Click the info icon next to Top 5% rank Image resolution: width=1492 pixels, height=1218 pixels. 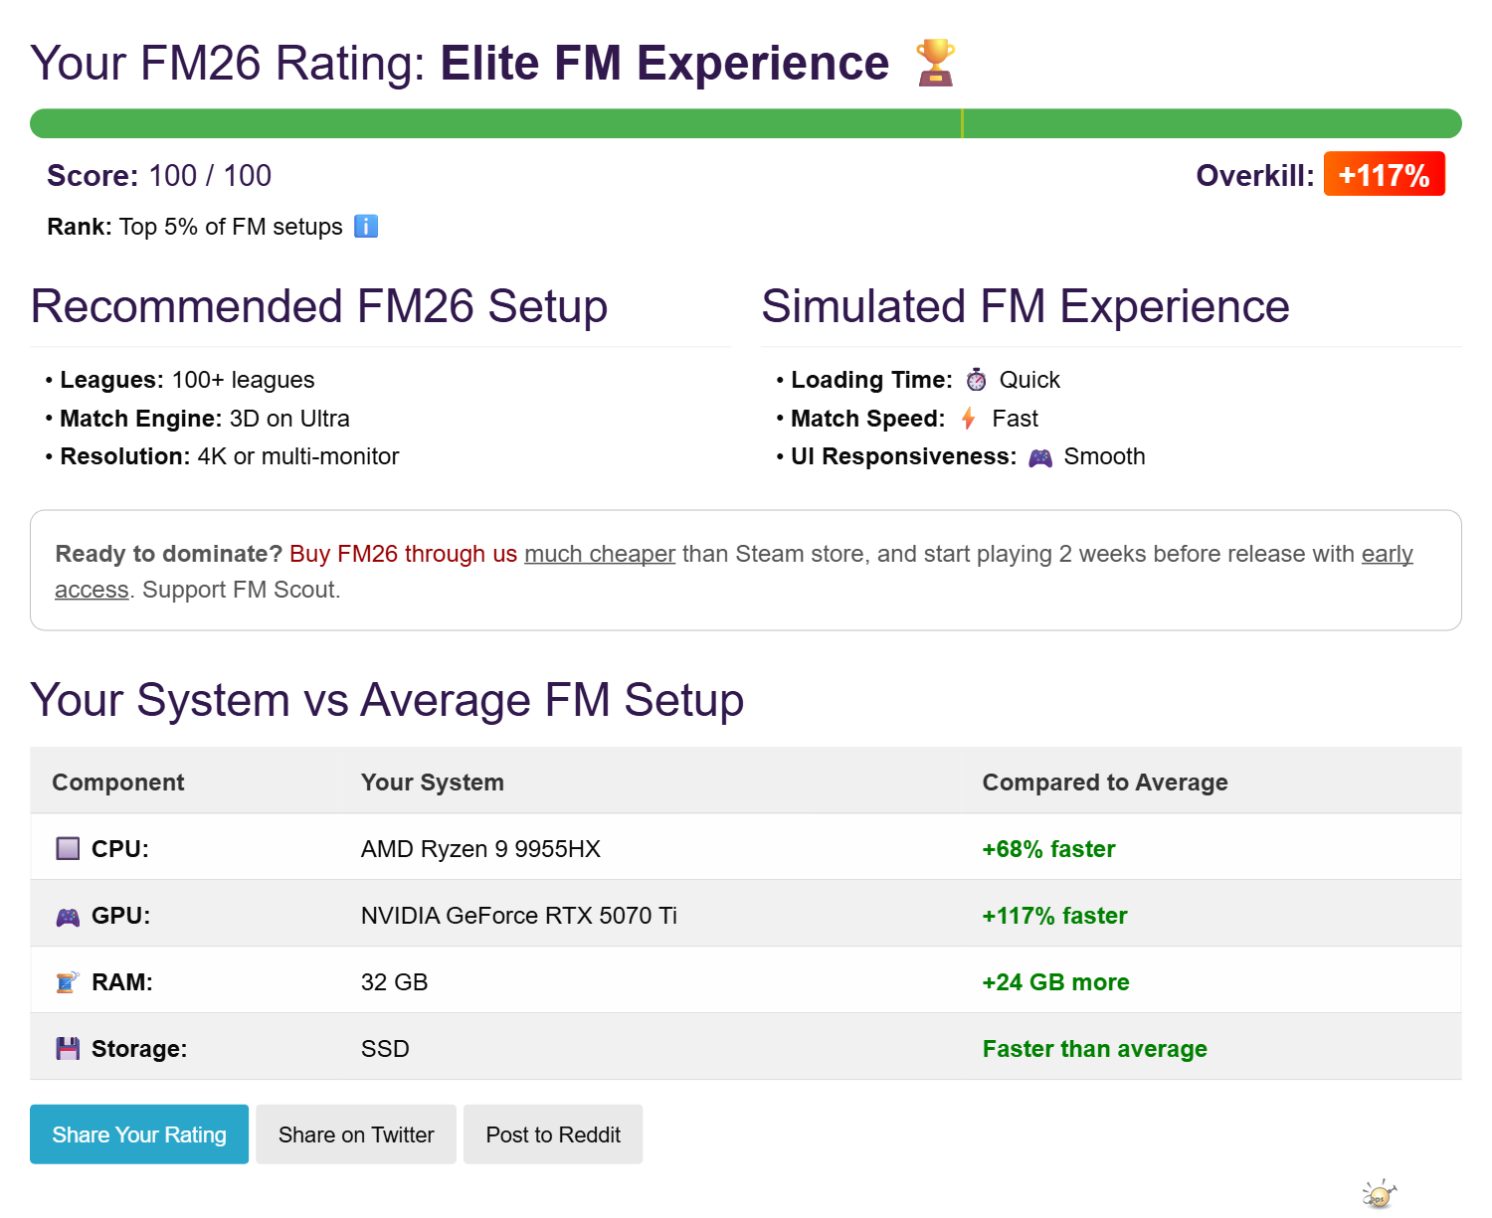pyautogui.click(x=365, y=227)
